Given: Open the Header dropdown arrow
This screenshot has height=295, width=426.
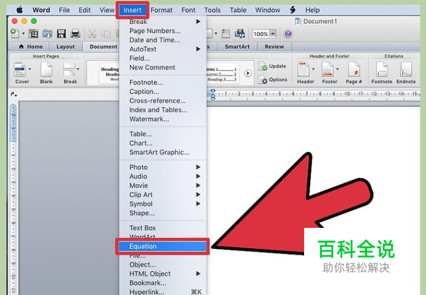Looking at the screenshot, I should pyautogui.click(x=313, y=69).
